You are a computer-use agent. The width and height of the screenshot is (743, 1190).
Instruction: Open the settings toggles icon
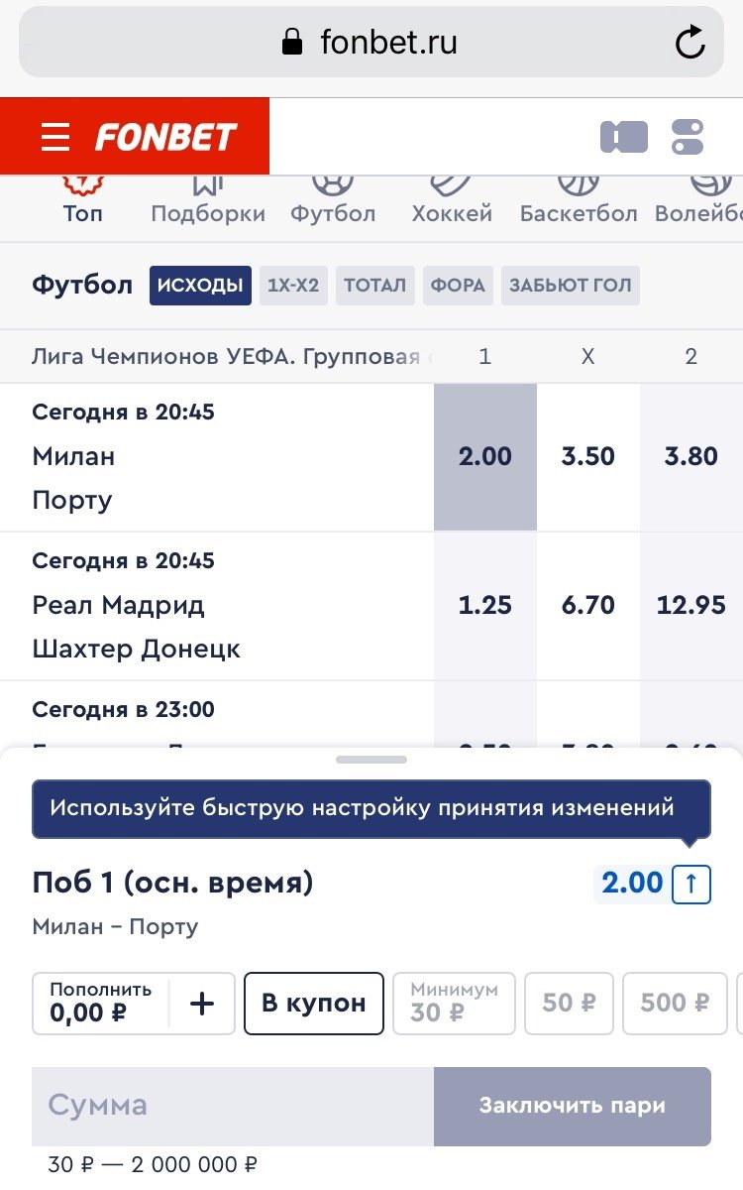click(x=687, y=137)
